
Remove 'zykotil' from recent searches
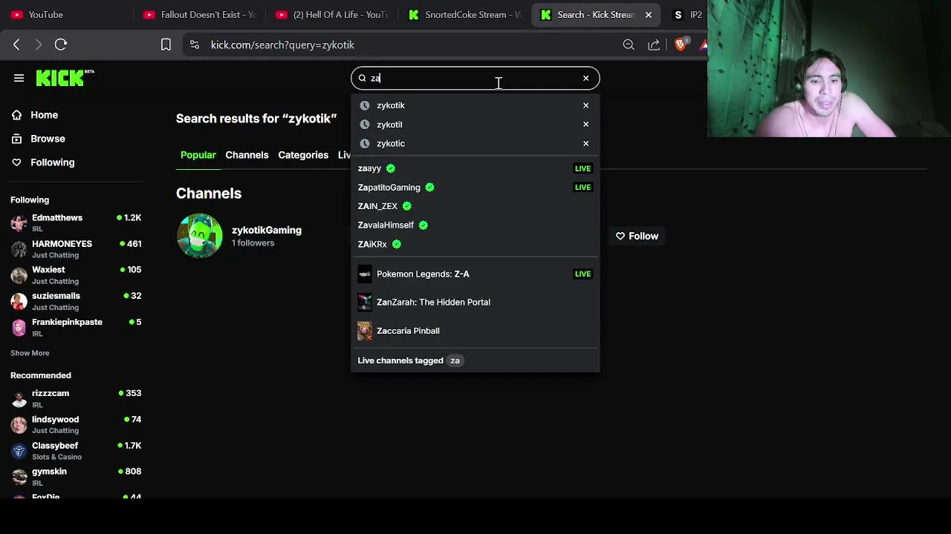tap(585, 125)
